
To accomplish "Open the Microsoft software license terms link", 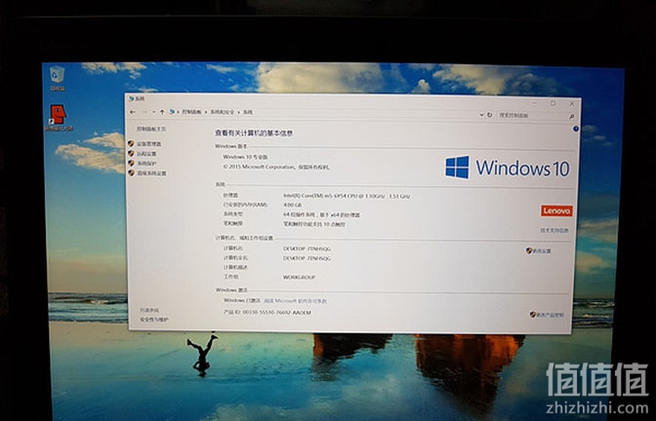I will point(296,301).
